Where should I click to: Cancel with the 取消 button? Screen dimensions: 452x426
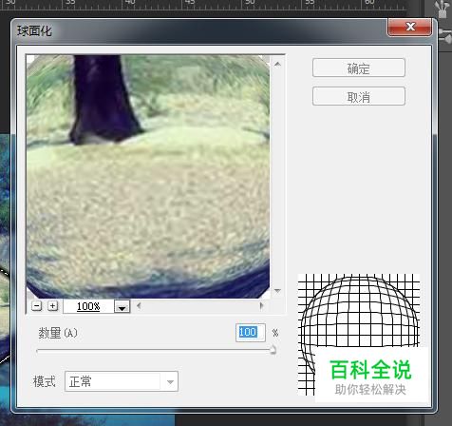pyautogui.click(x=359, y=96)
